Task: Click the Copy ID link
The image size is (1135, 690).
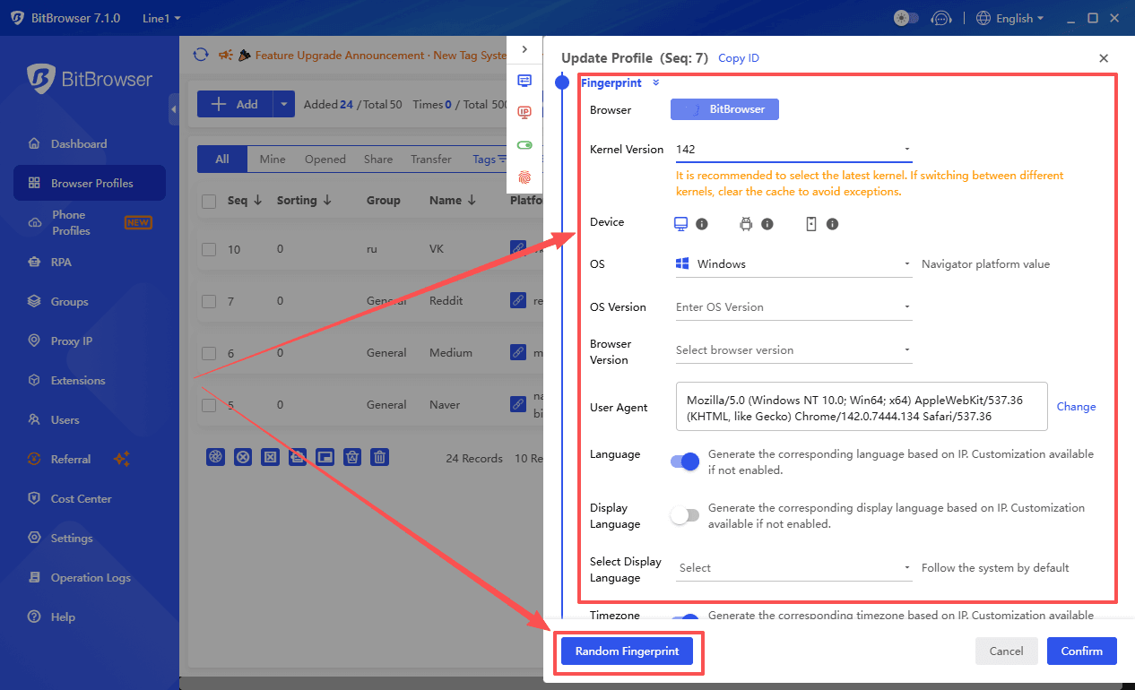Action: point(739,58)
